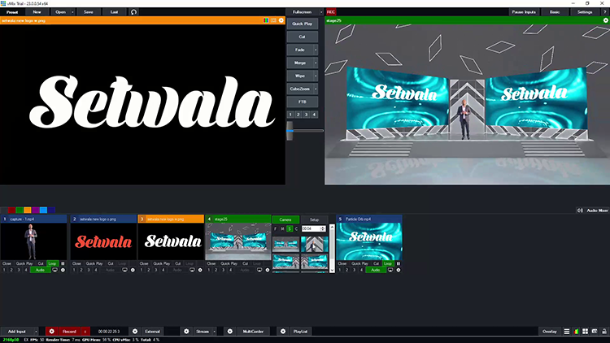Screen dimensions: 610x343
Task: Toggle Loop on capture -1.mp4 input
Action: 52,263
